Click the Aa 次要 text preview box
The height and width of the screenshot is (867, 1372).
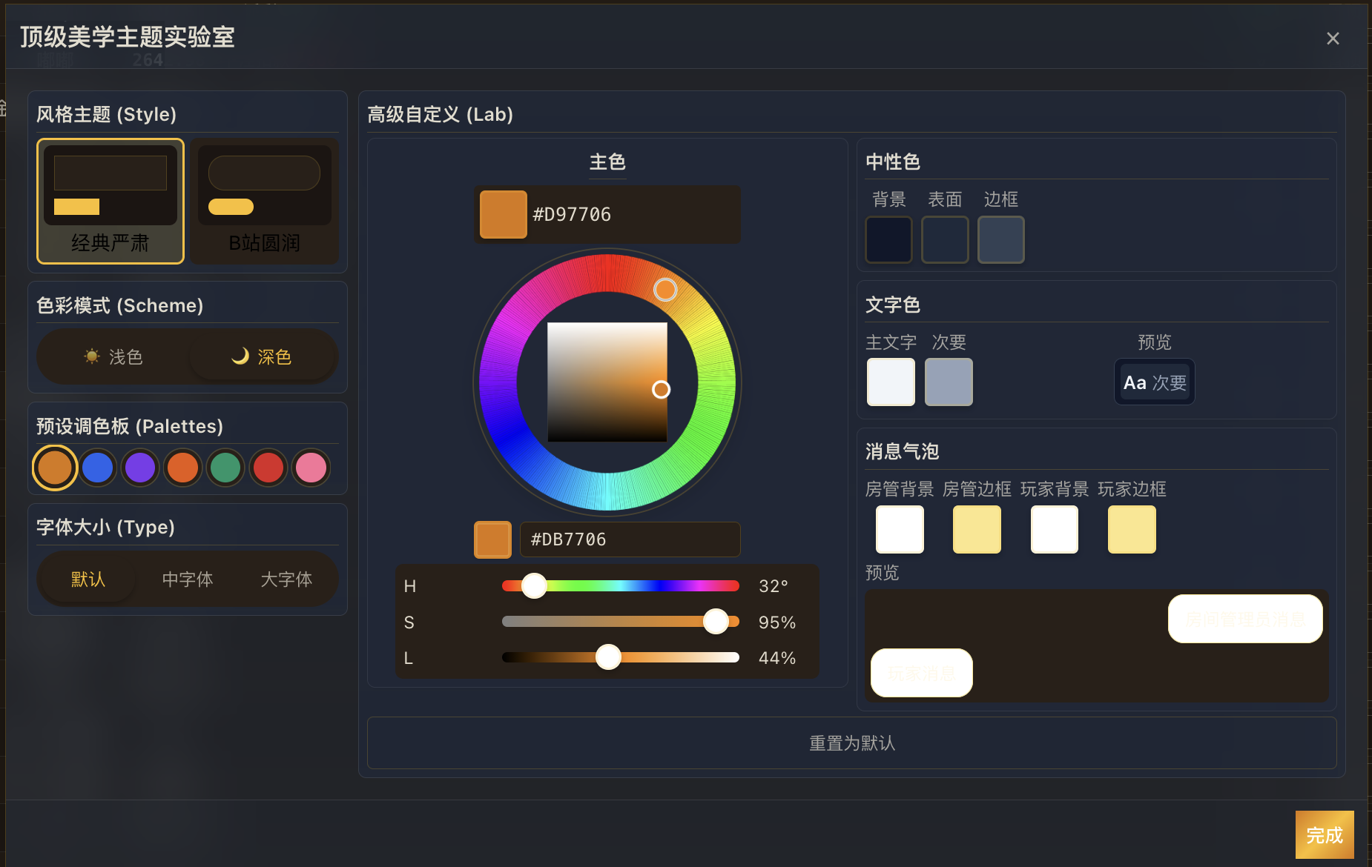point(1155,382)
